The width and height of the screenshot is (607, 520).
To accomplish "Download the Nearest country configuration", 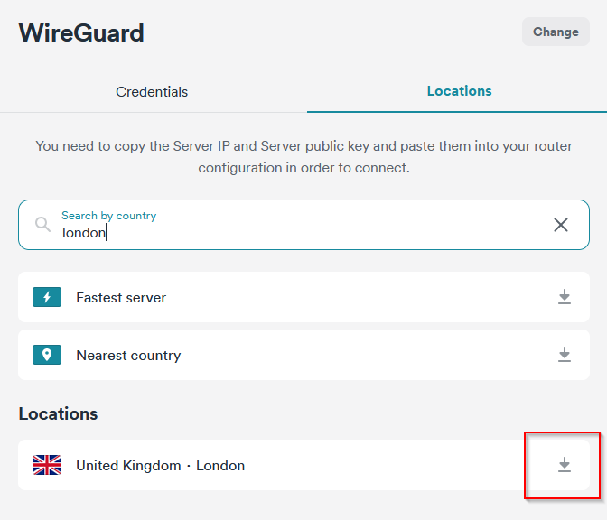I will (565, 355).
